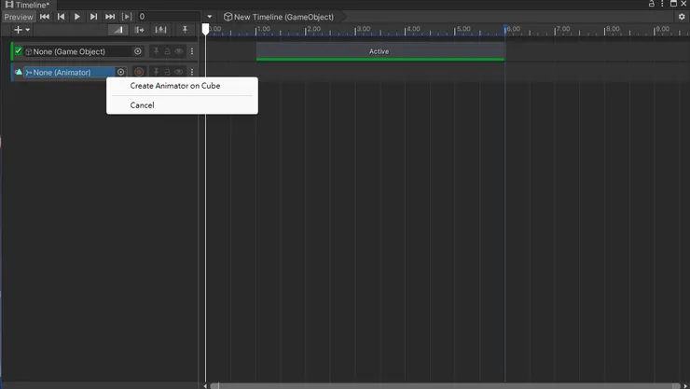Open the object picker for the Game Object binding
Image resolution: width=690 pixels, height=389 pixels.
[x=138, y=51]
